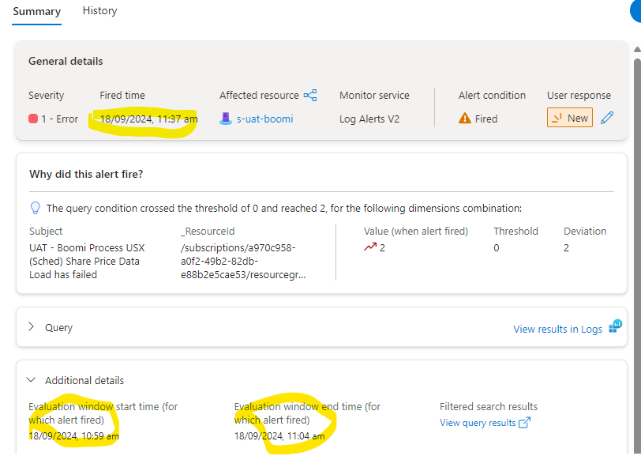Image resolution: width=641 pixels, height=456 pixels.
Task: Collapse the Additional details section
Action: 31,379
